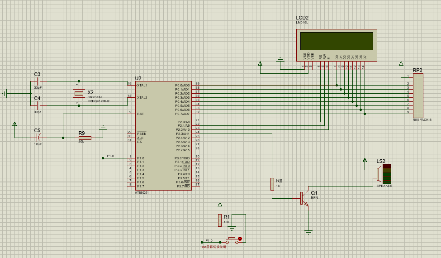
Task: Click the P2.0/A8 pin label
Action: click(183, 122)
